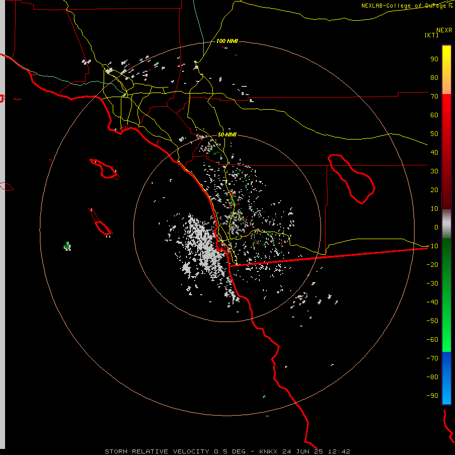Click the -80 knot scale label
The image size is (455, 455).
coord(432,377)
